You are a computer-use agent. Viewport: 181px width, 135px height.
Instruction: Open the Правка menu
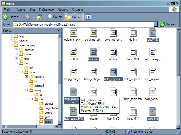pos(21,9)
